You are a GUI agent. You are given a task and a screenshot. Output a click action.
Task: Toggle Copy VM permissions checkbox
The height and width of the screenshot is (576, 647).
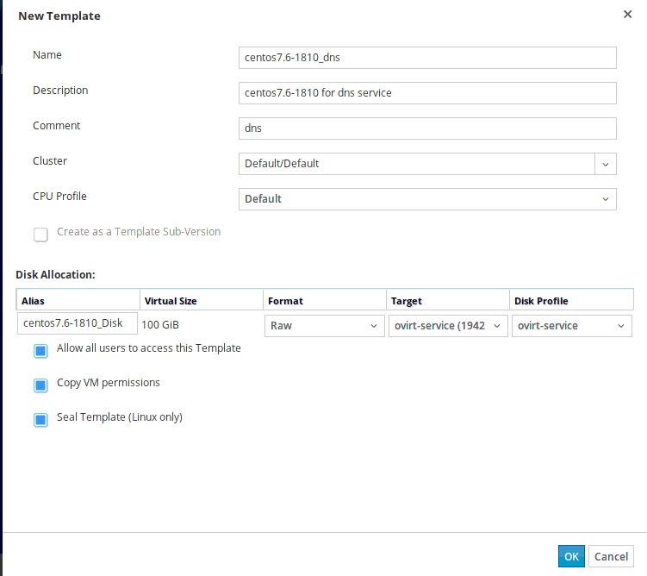coord(40,385)
